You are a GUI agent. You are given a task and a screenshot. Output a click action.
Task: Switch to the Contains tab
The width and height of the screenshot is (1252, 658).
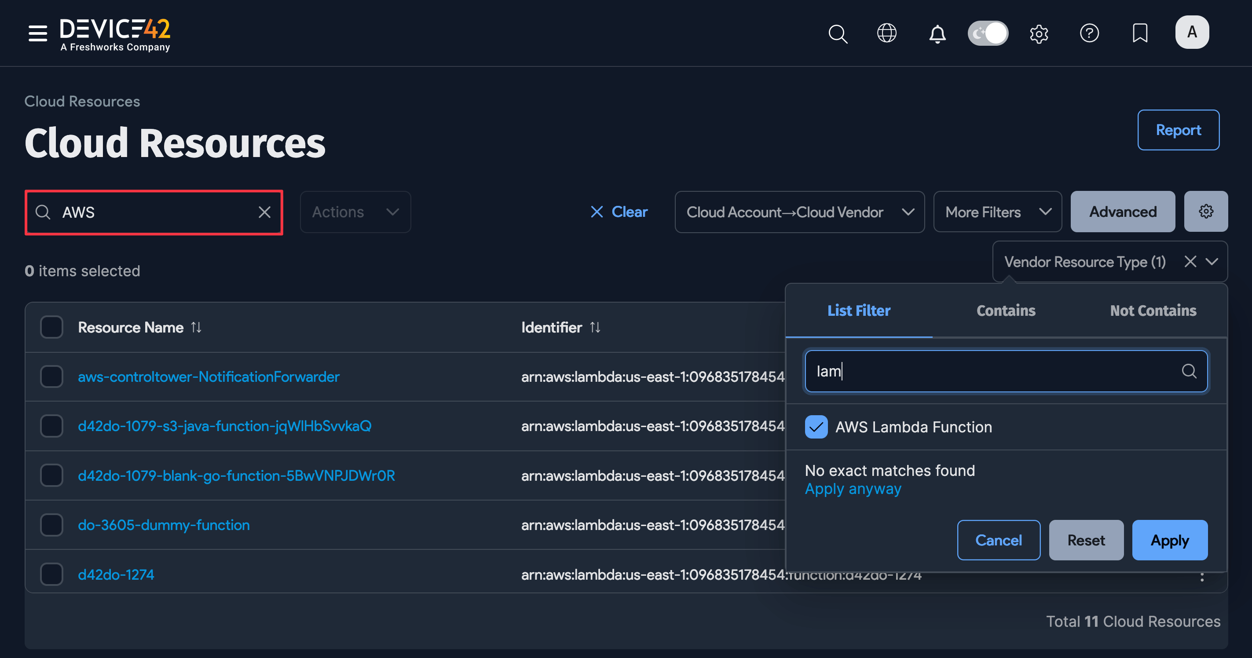[1006, 310]
